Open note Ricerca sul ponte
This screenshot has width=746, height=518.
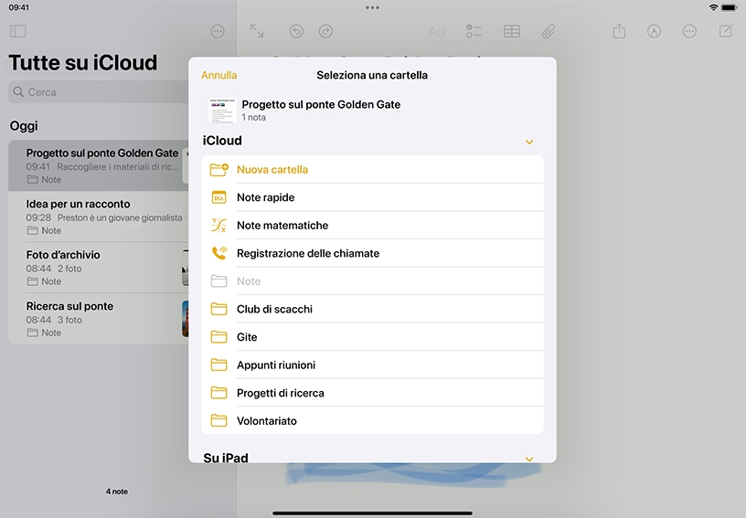tap(99, 319)
